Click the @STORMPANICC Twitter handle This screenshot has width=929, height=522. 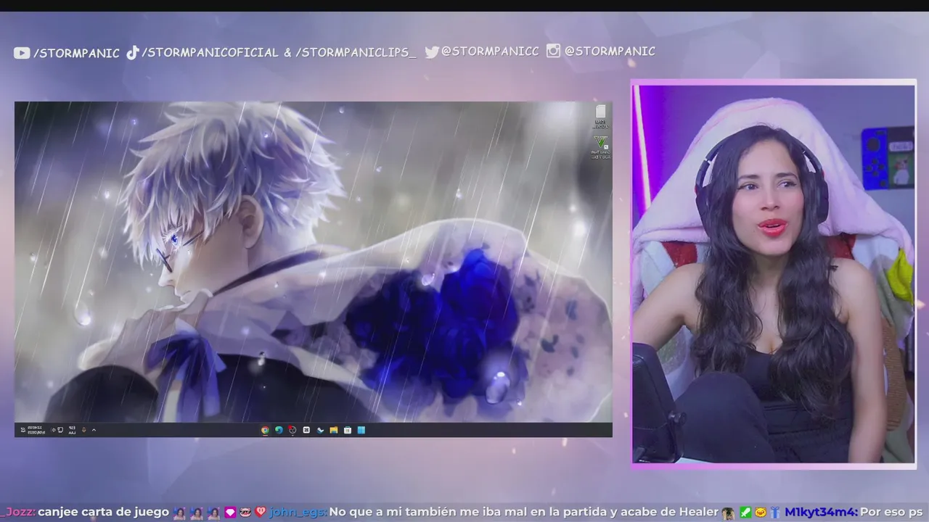tap(490, 51)
